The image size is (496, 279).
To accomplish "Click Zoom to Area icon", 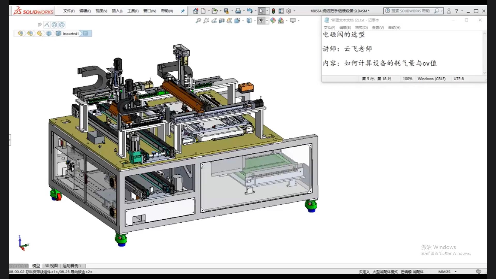I will [206, 20].
